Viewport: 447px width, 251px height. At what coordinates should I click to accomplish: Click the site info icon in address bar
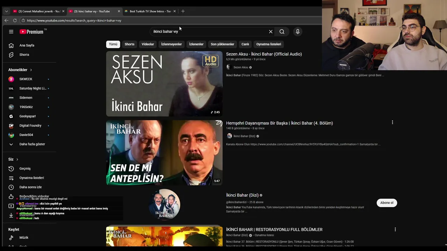click(23, 21)
